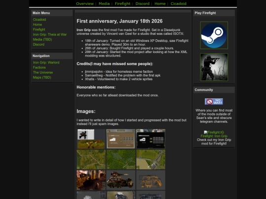This screenshot has height=199, width=266.
Task: Click the soldier silhouette Firefight image
Action: click(x=214, y=67)
